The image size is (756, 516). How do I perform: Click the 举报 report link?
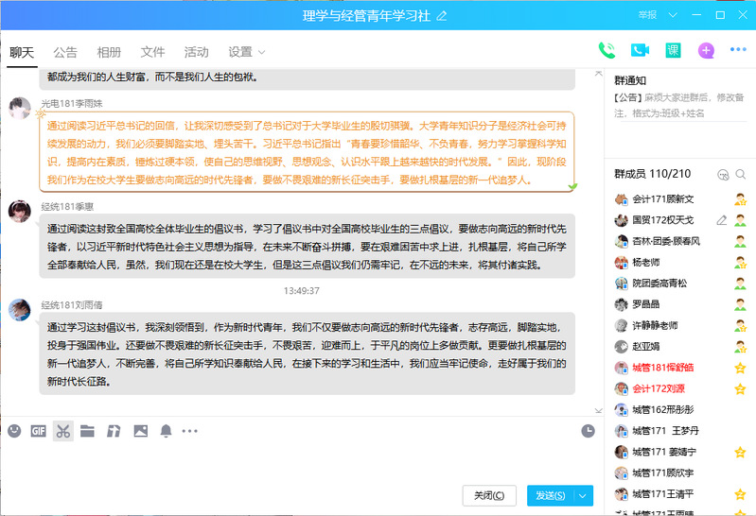click(647, 15)
